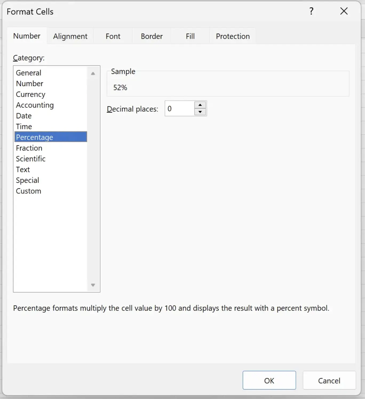Decrease decimal places with down arrow
365x399 pixels.
(x=200, y=112)
